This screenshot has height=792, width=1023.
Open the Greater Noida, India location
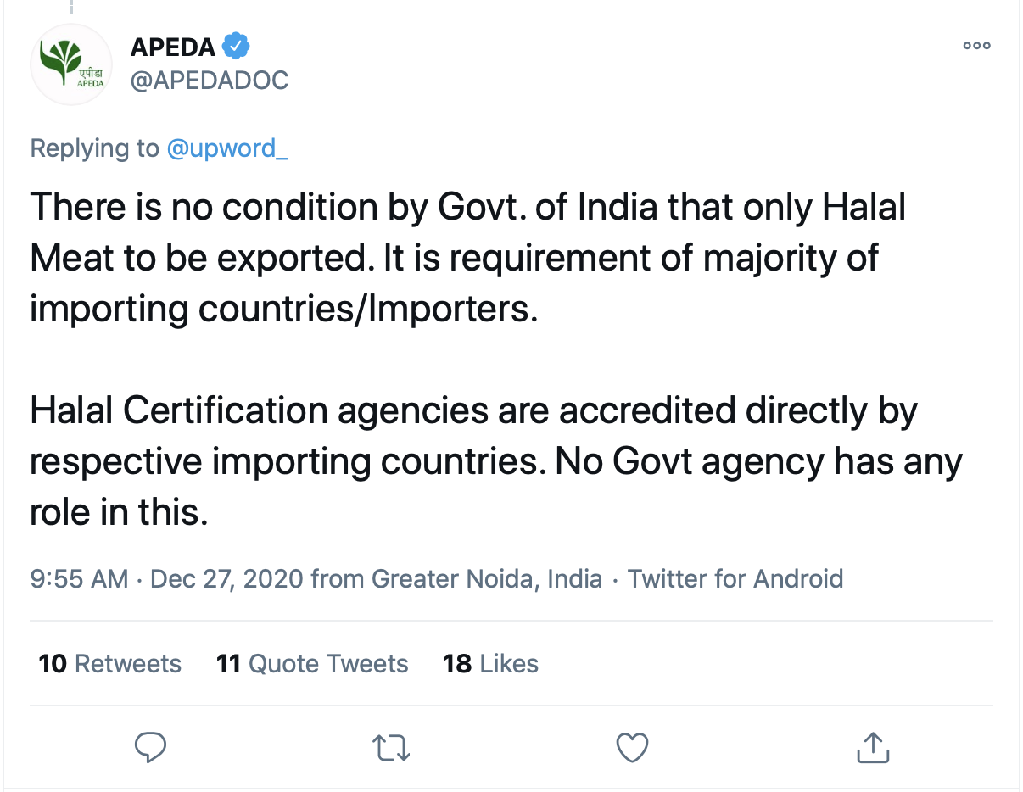point(487,579)
